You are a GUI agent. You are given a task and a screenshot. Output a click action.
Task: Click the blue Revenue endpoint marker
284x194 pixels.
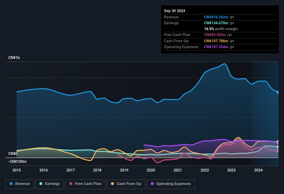[278, 92]
